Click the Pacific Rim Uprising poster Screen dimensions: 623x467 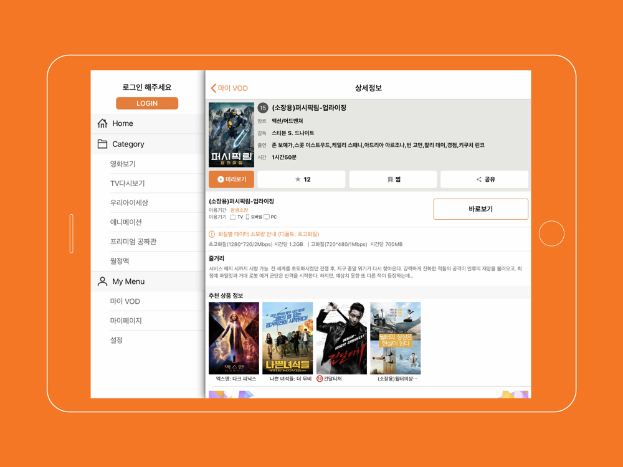click(x=231, y=134)
